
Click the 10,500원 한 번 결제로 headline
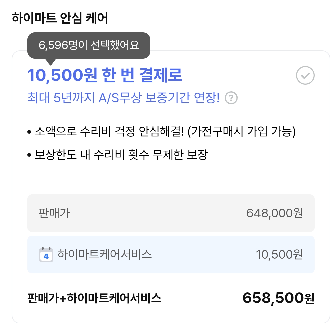point(104,76)
